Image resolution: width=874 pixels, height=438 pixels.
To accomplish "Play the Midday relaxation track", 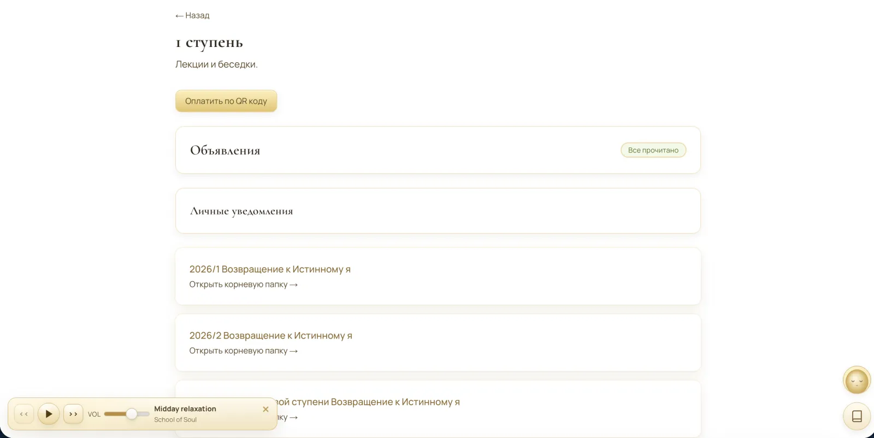I will click(x=49, y=414).
